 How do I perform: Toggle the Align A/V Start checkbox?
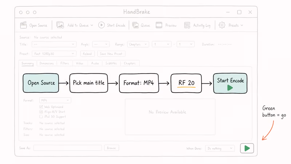(x=41, y=112)
